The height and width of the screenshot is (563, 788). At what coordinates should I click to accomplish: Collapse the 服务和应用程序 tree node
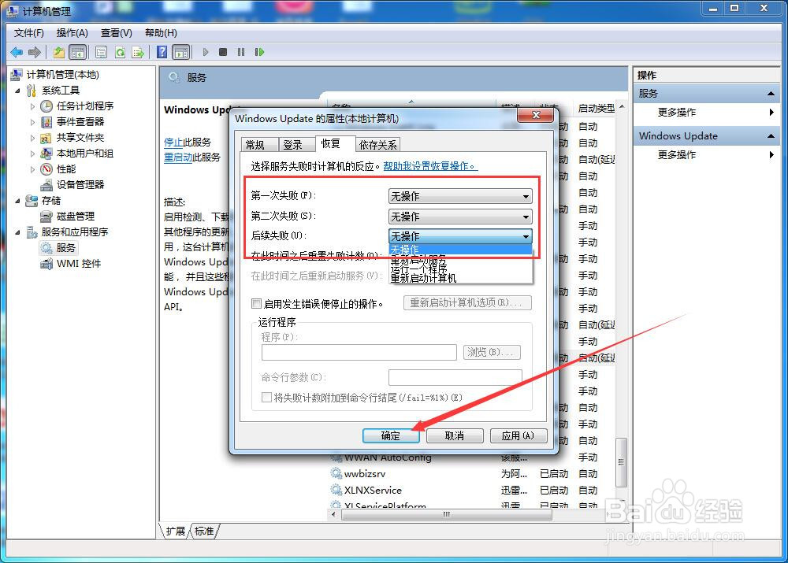[17, 232]
